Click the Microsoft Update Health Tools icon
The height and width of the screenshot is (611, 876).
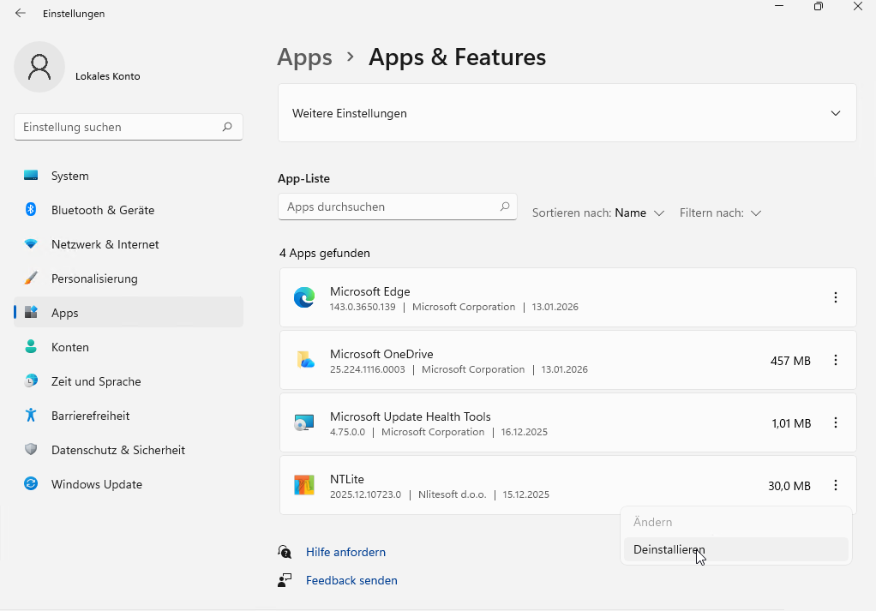tap(304, 422)
